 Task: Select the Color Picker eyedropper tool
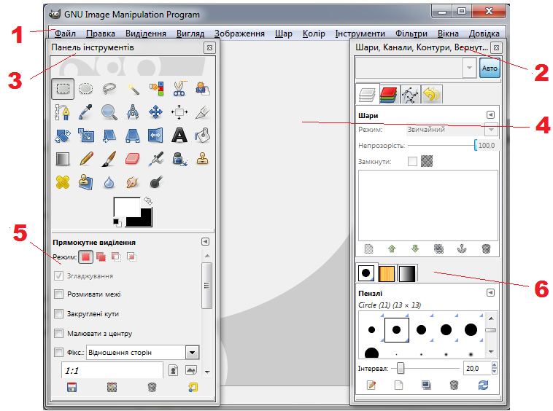(85, 112)
